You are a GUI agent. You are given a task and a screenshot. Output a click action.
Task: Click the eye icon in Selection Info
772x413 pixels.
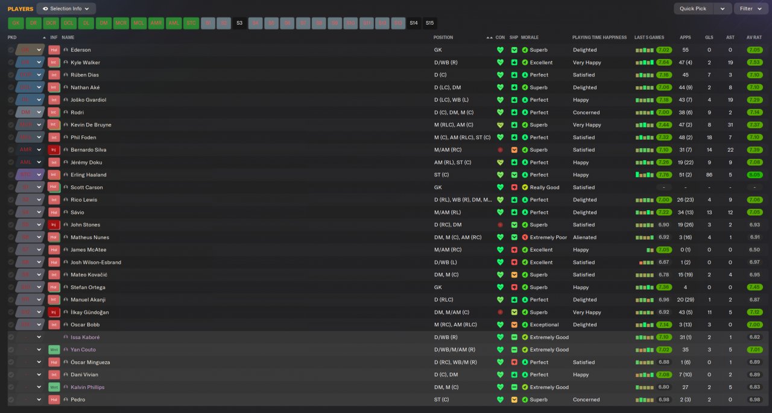[x=45, y=9]
